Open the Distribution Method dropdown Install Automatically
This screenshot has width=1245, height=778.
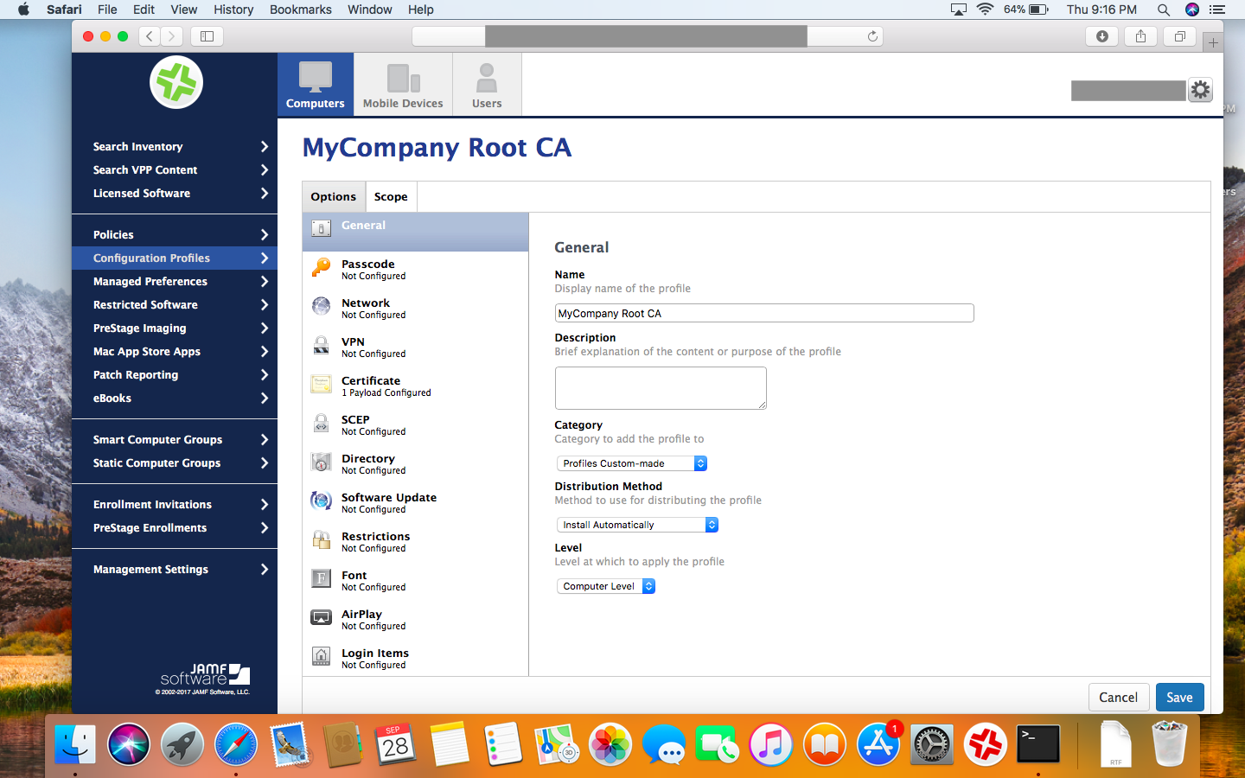click(x=637, y=525)
